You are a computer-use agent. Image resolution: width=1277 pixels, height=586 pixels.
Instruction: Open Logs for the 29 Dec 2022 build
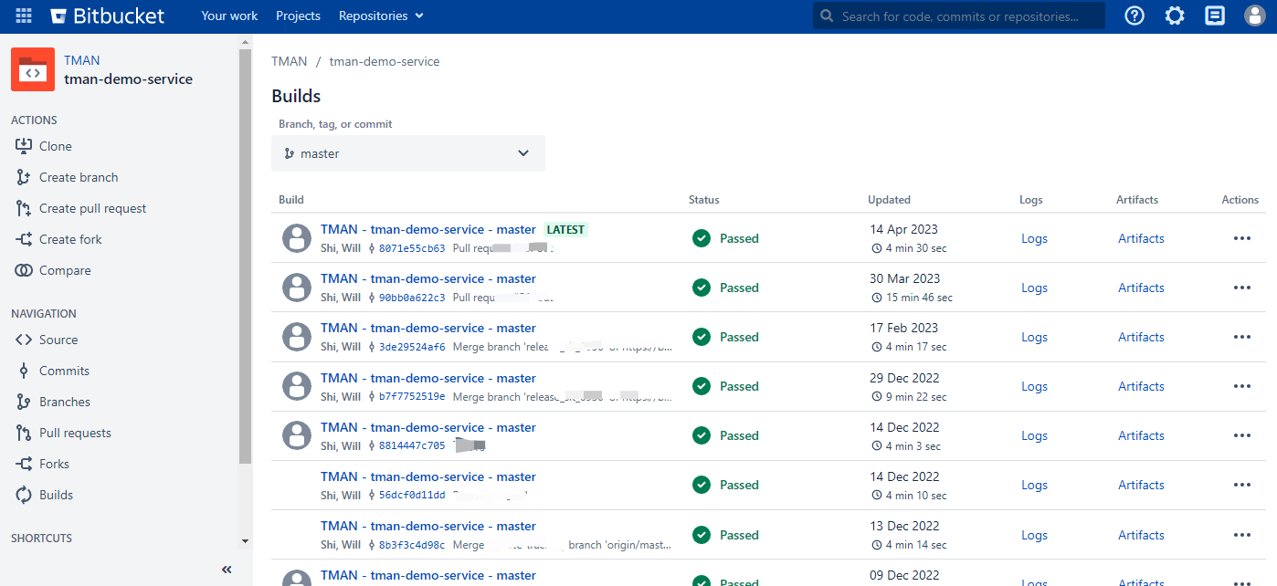pos(1034,386)
